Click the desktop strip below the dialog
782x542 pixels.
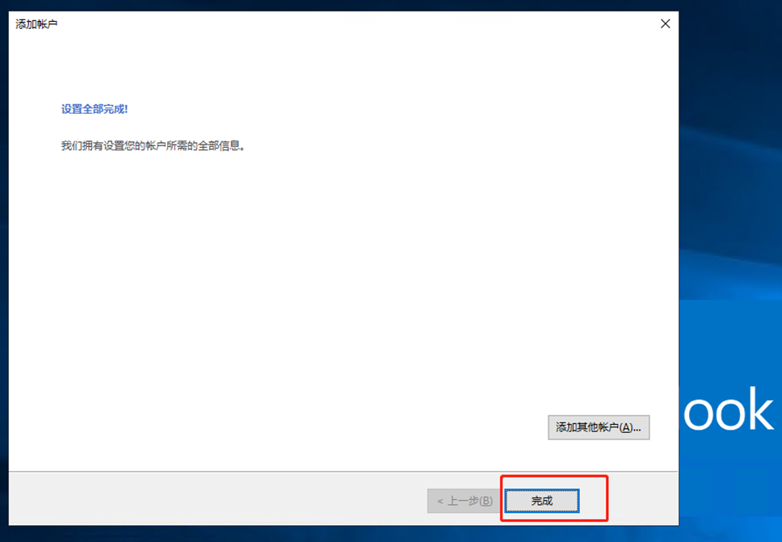click(x=343, y=534)
